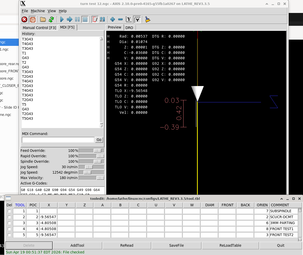Check the Del box for tool 1
Viewport: 303px width, 255px height.
(x=9, y=211)
